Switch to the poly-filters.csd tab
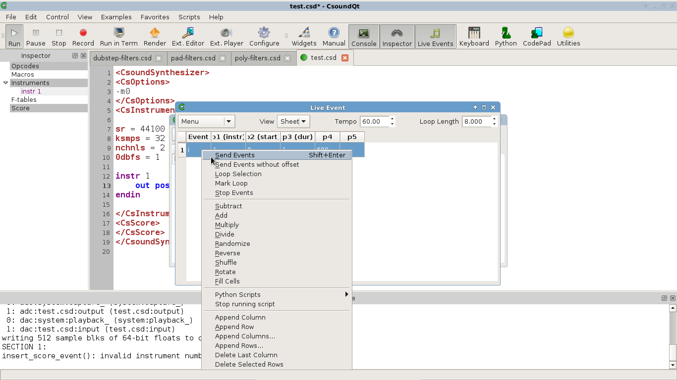Screen dimensions: 677x380 pyautogui.click(x=258, y=58)
